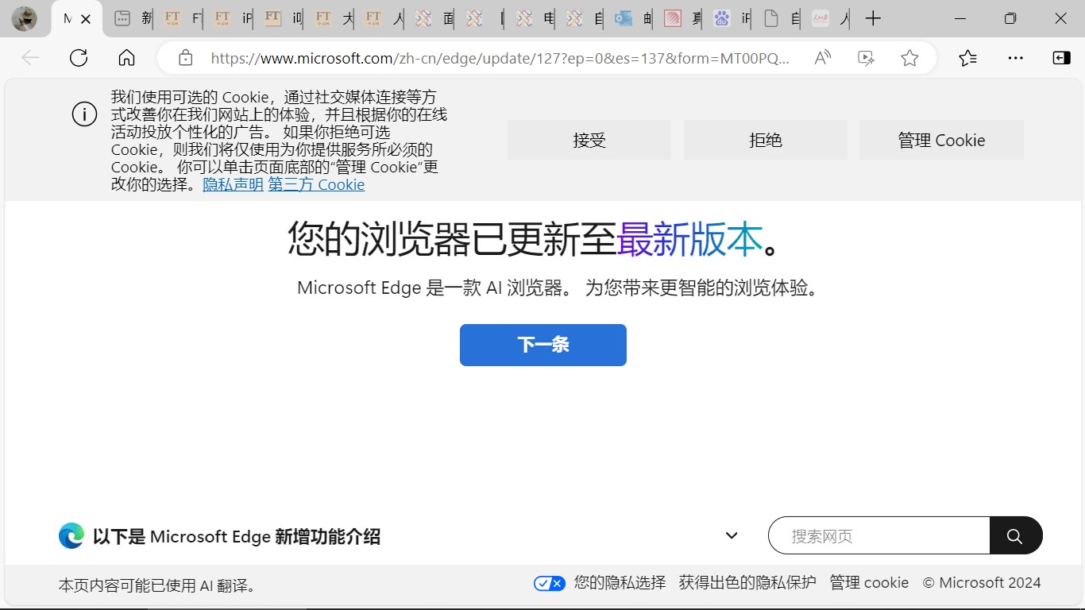Open the Favorites list

tap(967, 57)
